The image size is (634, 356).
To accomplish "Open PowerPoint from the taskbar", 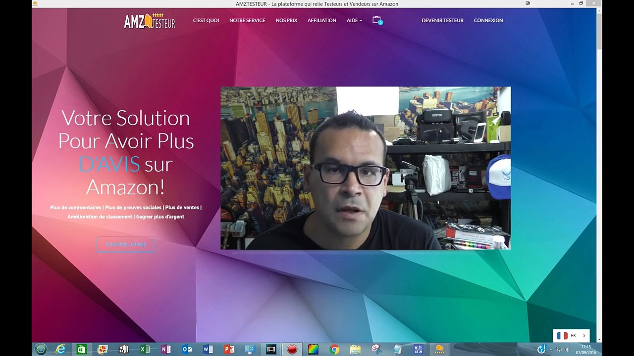I will click(229, 350).
